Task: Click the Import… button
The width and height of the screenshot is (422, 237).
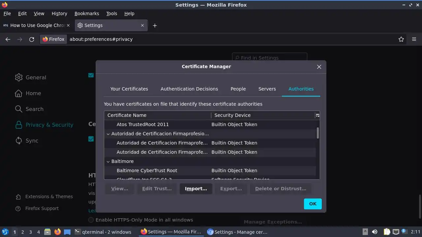Action: coord(196,189)
